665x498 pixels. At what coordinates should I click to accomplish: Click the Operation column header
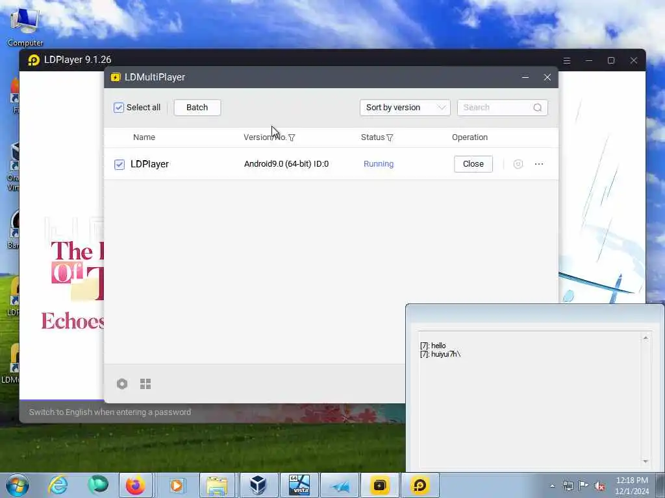pyautogui.click(x=470, y=137)
